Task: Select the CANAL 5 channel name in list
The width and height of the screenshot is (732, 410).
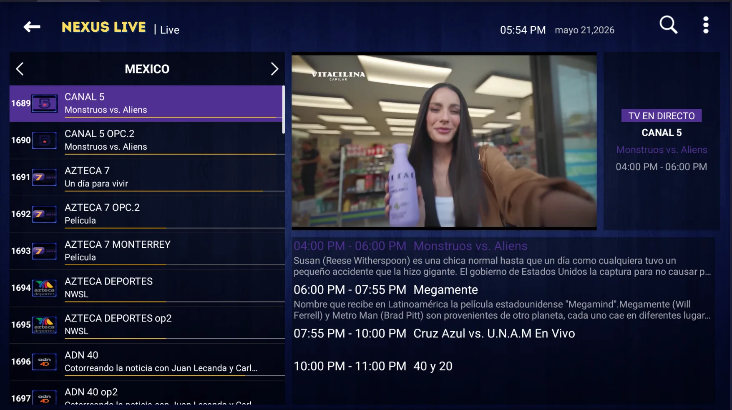Action: [84, 97]
